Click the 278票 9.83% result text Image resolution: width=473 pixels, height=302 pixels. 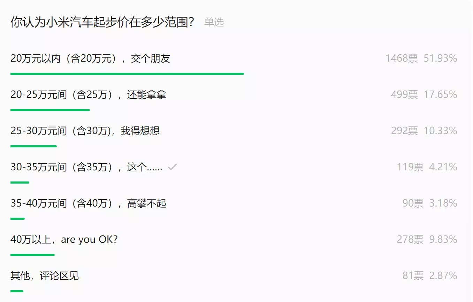[x=427, y=240]
